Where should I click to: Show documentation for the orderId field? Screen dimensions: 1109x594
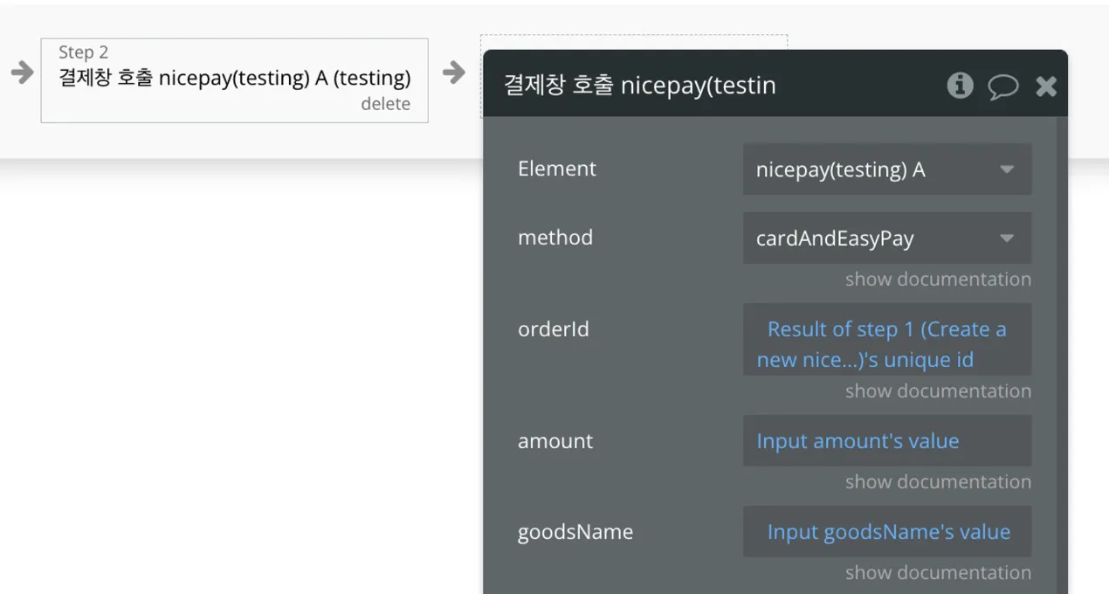938,391
